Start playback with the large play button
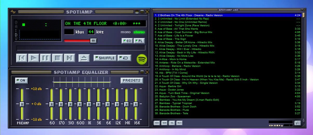Image resolution: width=313 pixels, height=135 pixels. point(34,58)
